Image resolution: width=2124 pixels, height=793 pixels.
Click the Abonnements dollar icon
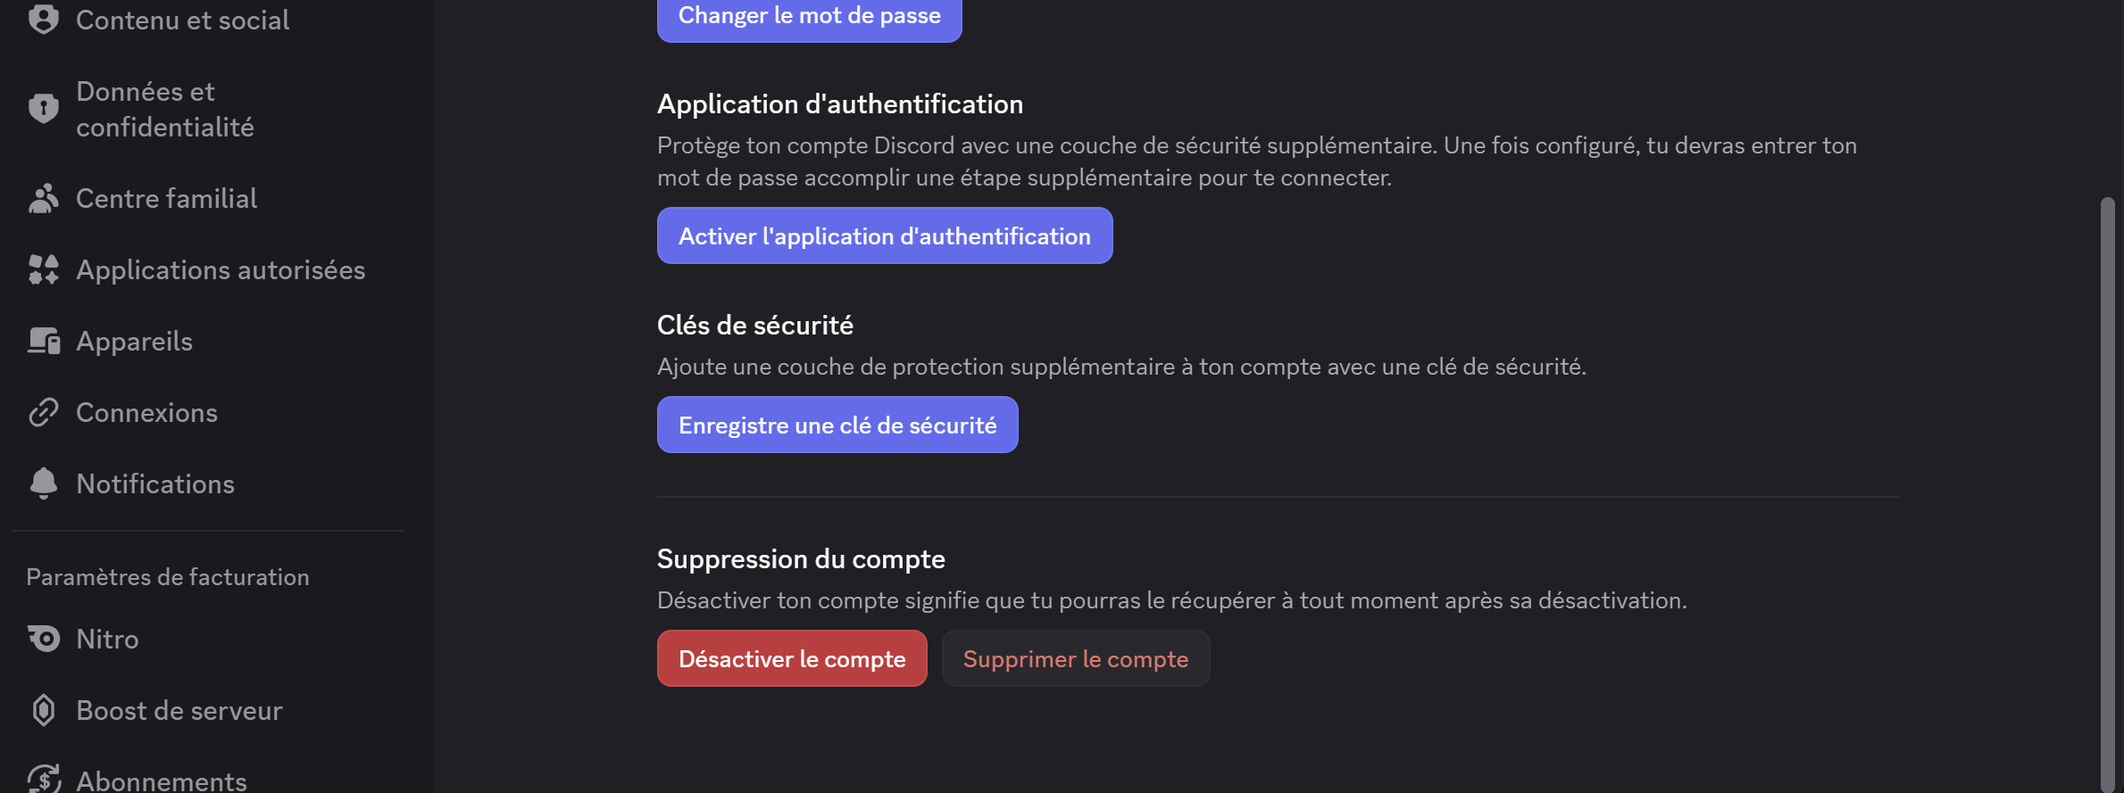click(x=43, y=780)
